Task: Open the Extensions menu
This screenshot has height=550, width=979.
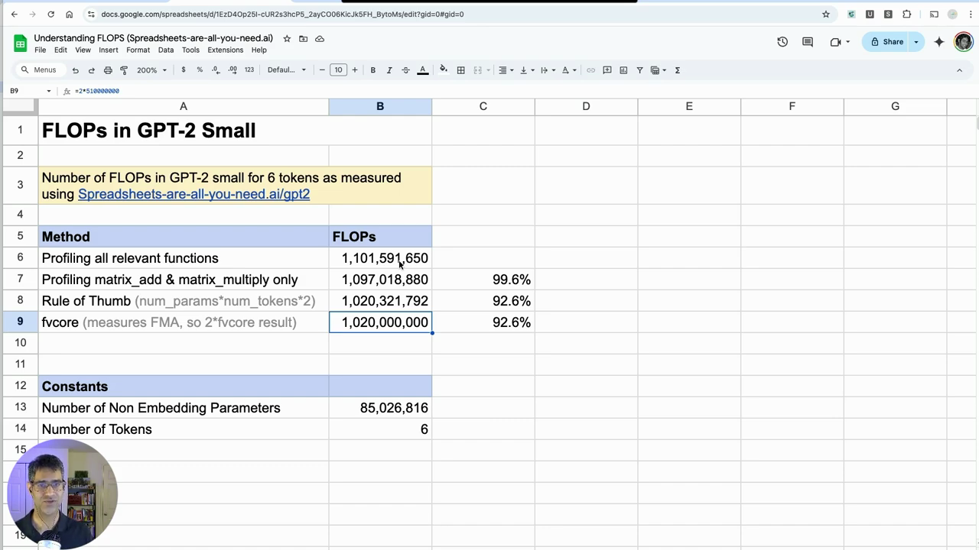Action: 225,50
